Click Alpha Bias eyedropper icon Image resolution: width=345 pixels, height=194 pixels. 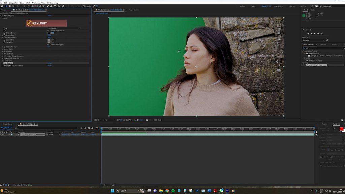[53, 42]
